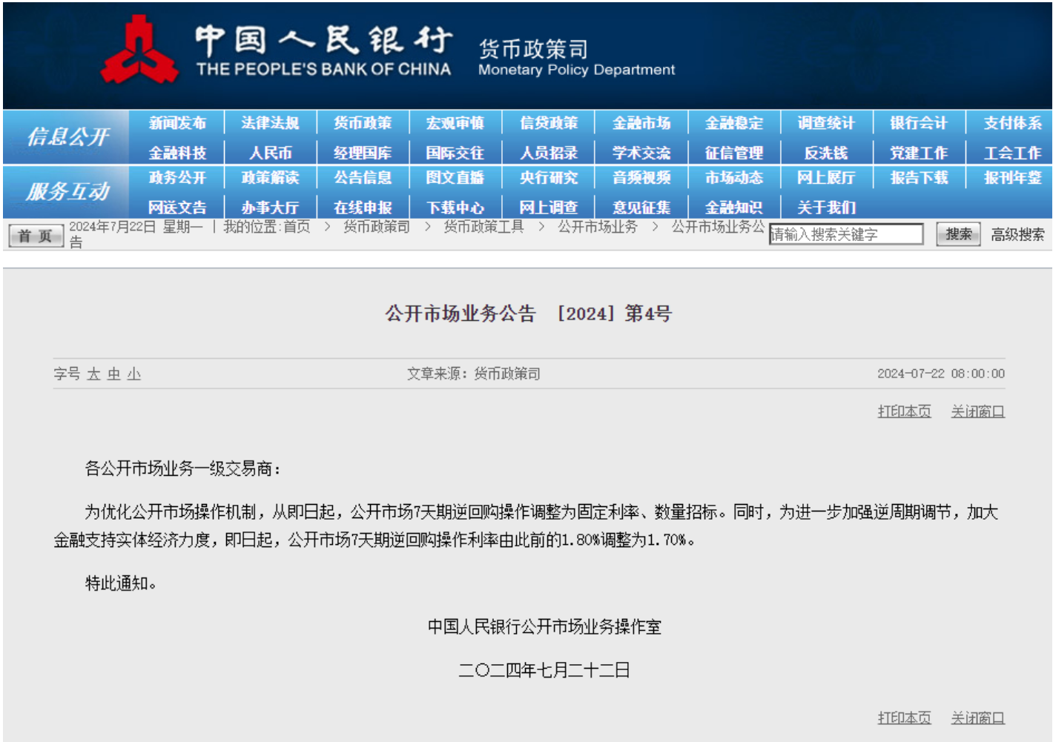This screenshot has width=1053, height=742.
Task: Open the 网送文告 menu item
Action: pos(177,208)
